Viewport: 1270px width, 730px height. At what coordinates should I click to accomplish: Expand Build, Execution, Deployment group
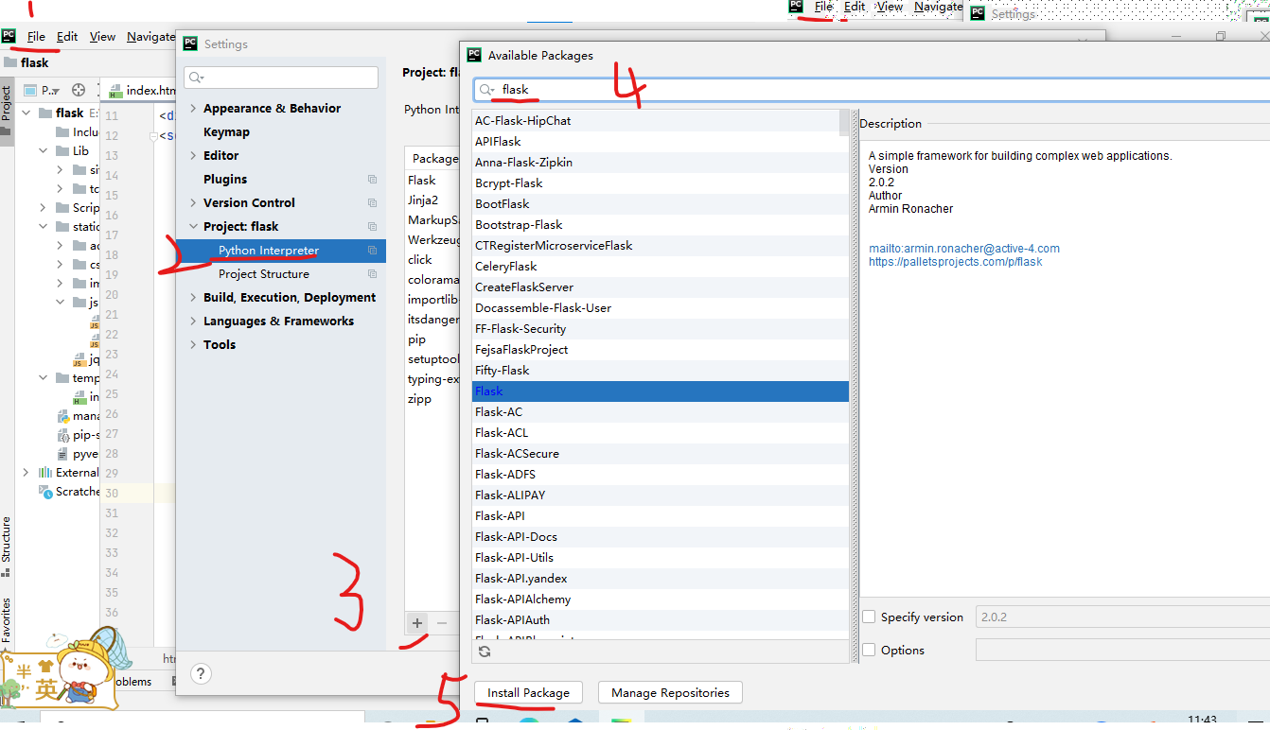pos(193,298)
